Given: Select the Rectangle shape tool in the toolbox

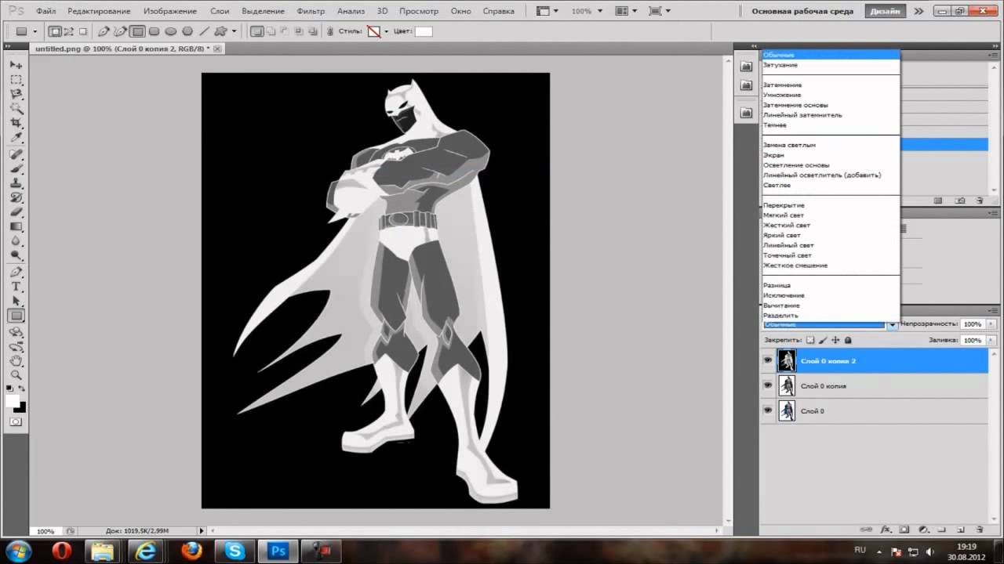Looking at the screenshot, I should click(16, 316).
